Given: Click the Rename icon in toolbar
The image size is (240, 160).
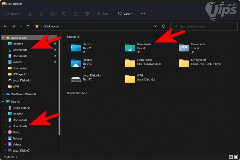Looking at the screenshot, I should pyautogui.click(x=64, y=14).
